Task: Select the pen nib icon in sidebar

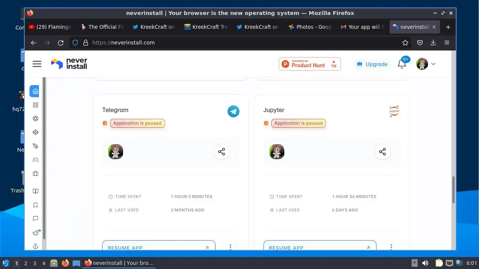Action: click(36, 146)
